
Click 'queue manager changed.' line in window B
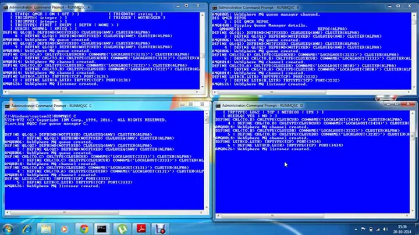point(266,15)
